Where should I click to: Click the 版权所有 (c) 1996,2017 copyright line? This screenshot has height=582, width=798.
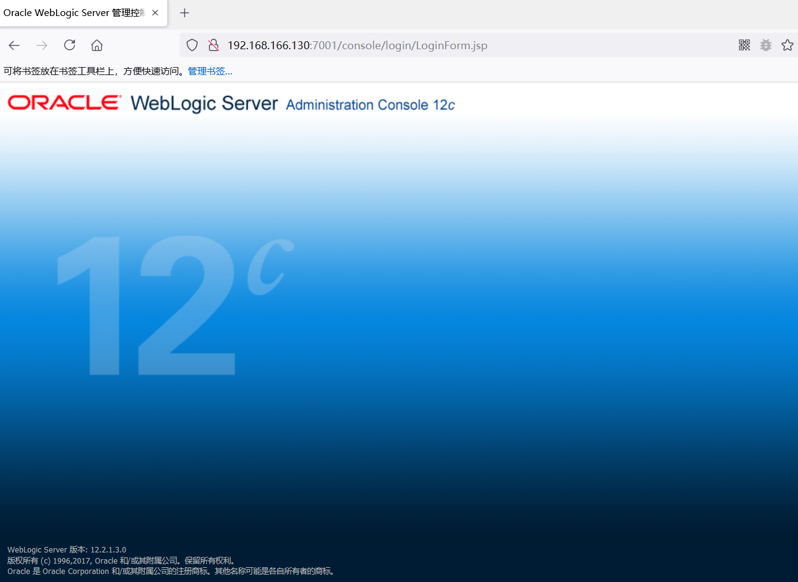click(x=122, y=560)
